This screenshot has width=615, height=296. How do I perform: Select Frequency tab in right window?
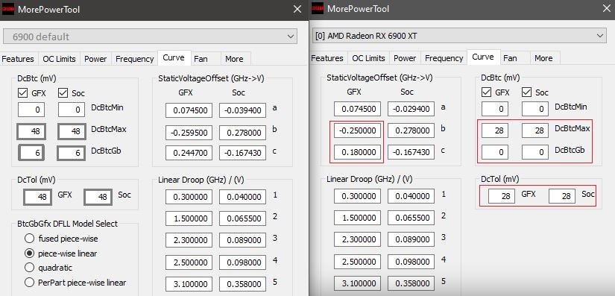click(x=444, y=58)
